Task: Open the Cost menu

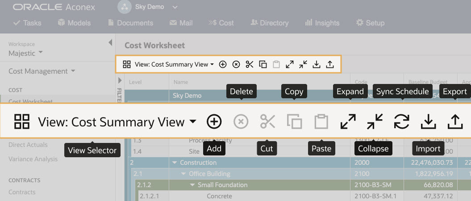Action: pos(221,23)
